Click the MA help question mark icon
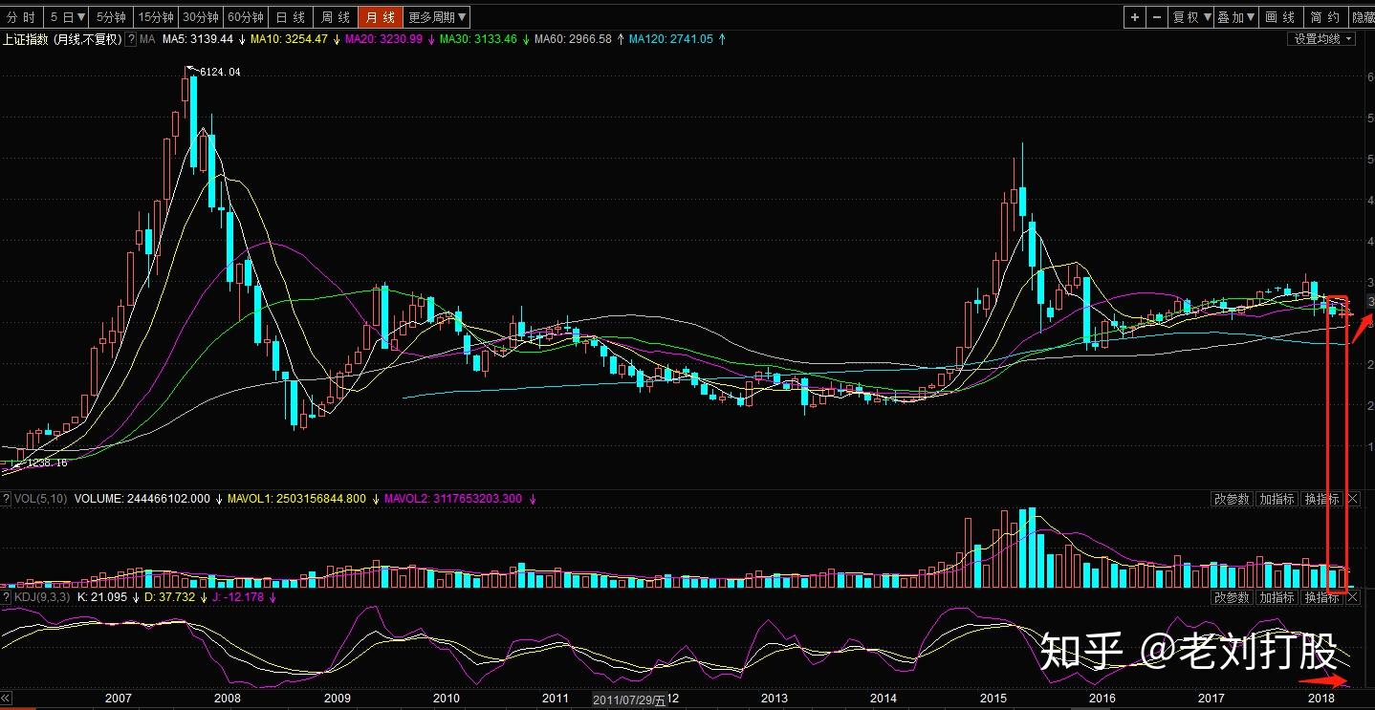 (131, 39)
